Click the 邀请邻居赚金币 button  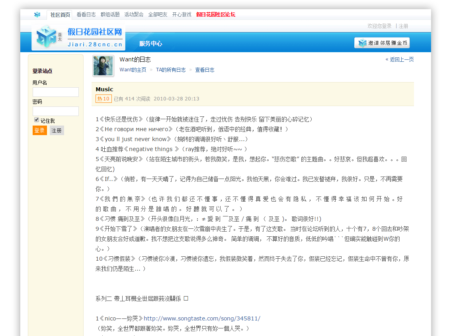382,43
